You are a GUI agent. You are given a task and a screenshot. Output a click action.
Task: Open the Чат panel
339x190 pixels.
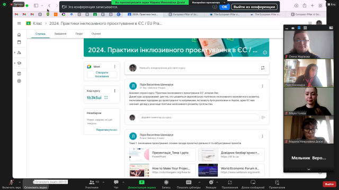pos(116,184)
